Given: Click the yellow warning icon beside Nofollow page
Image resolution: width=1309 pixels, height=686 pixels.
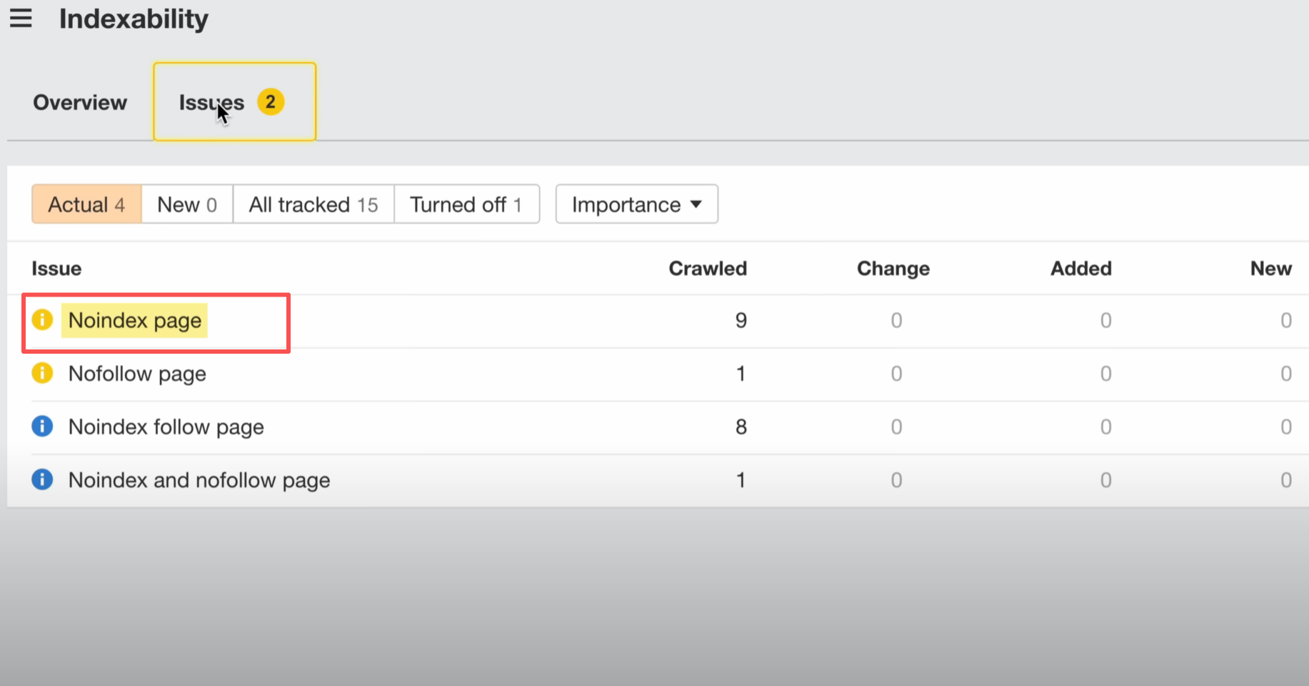Looking at the screenshot, I should (x=42, y=373).
